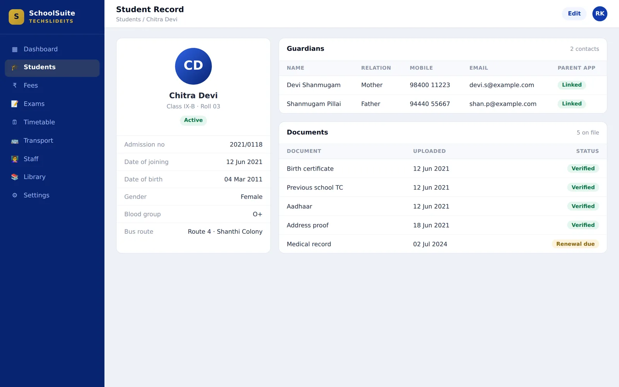Click the PARENT APP column header
The height and width of the screenshot is (387, 619).
(x=576, y=68)
